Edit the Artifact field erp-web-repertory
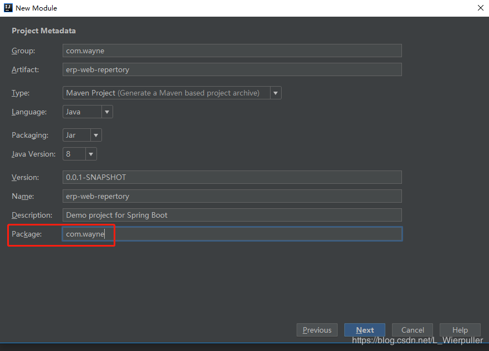 point(232,69)
